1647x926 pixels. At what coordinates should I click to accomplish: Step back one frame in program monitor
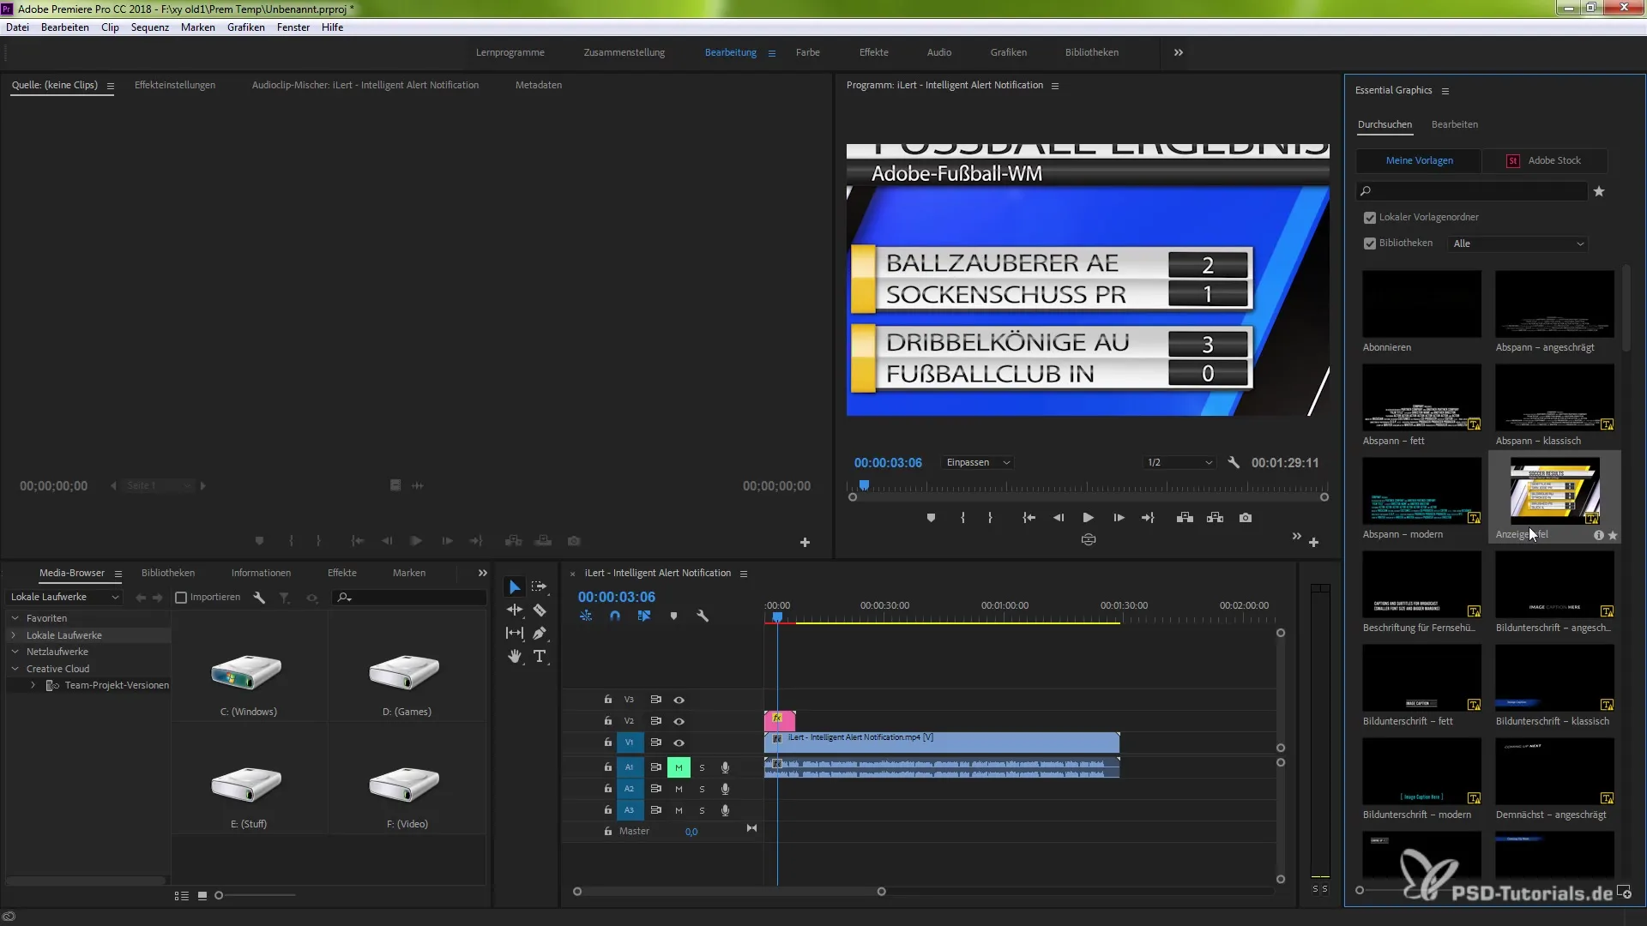(x=1059, y=518)
